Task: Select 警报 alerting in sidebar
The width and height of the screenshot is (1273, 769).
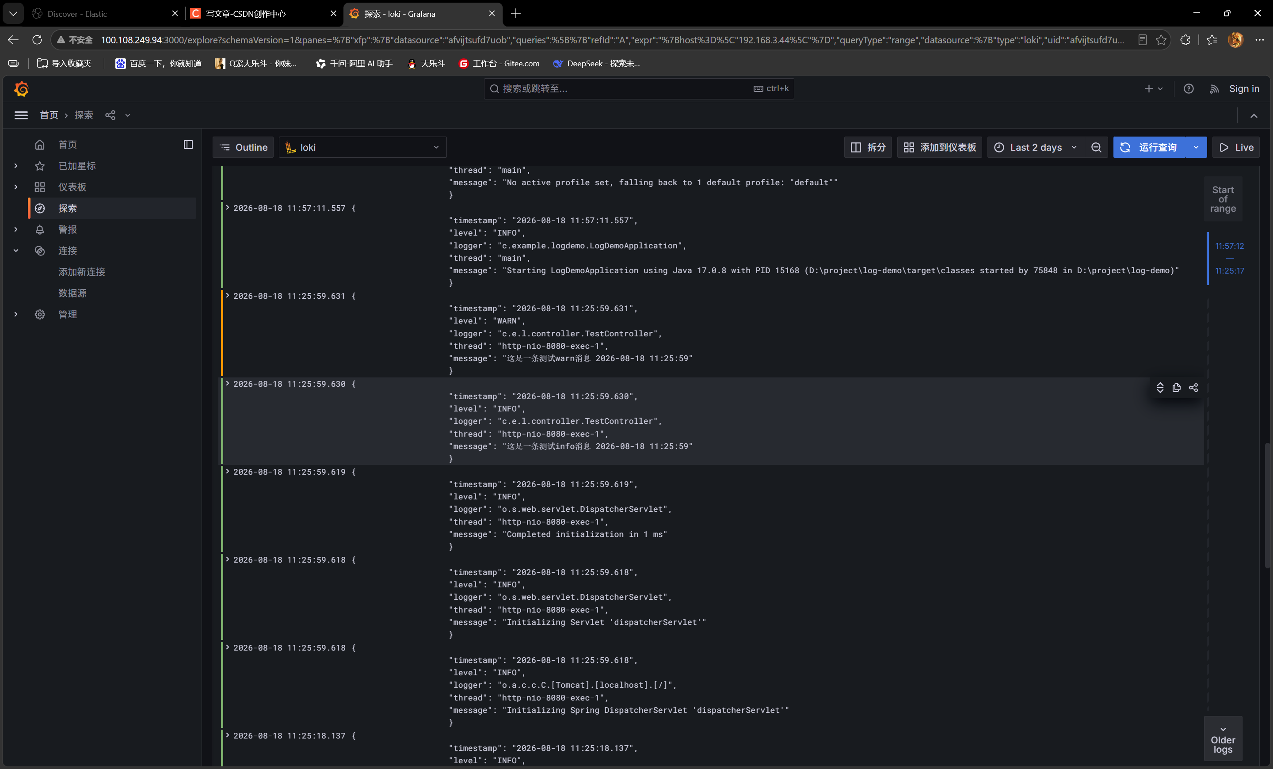Action: click(x=67, y=229)
